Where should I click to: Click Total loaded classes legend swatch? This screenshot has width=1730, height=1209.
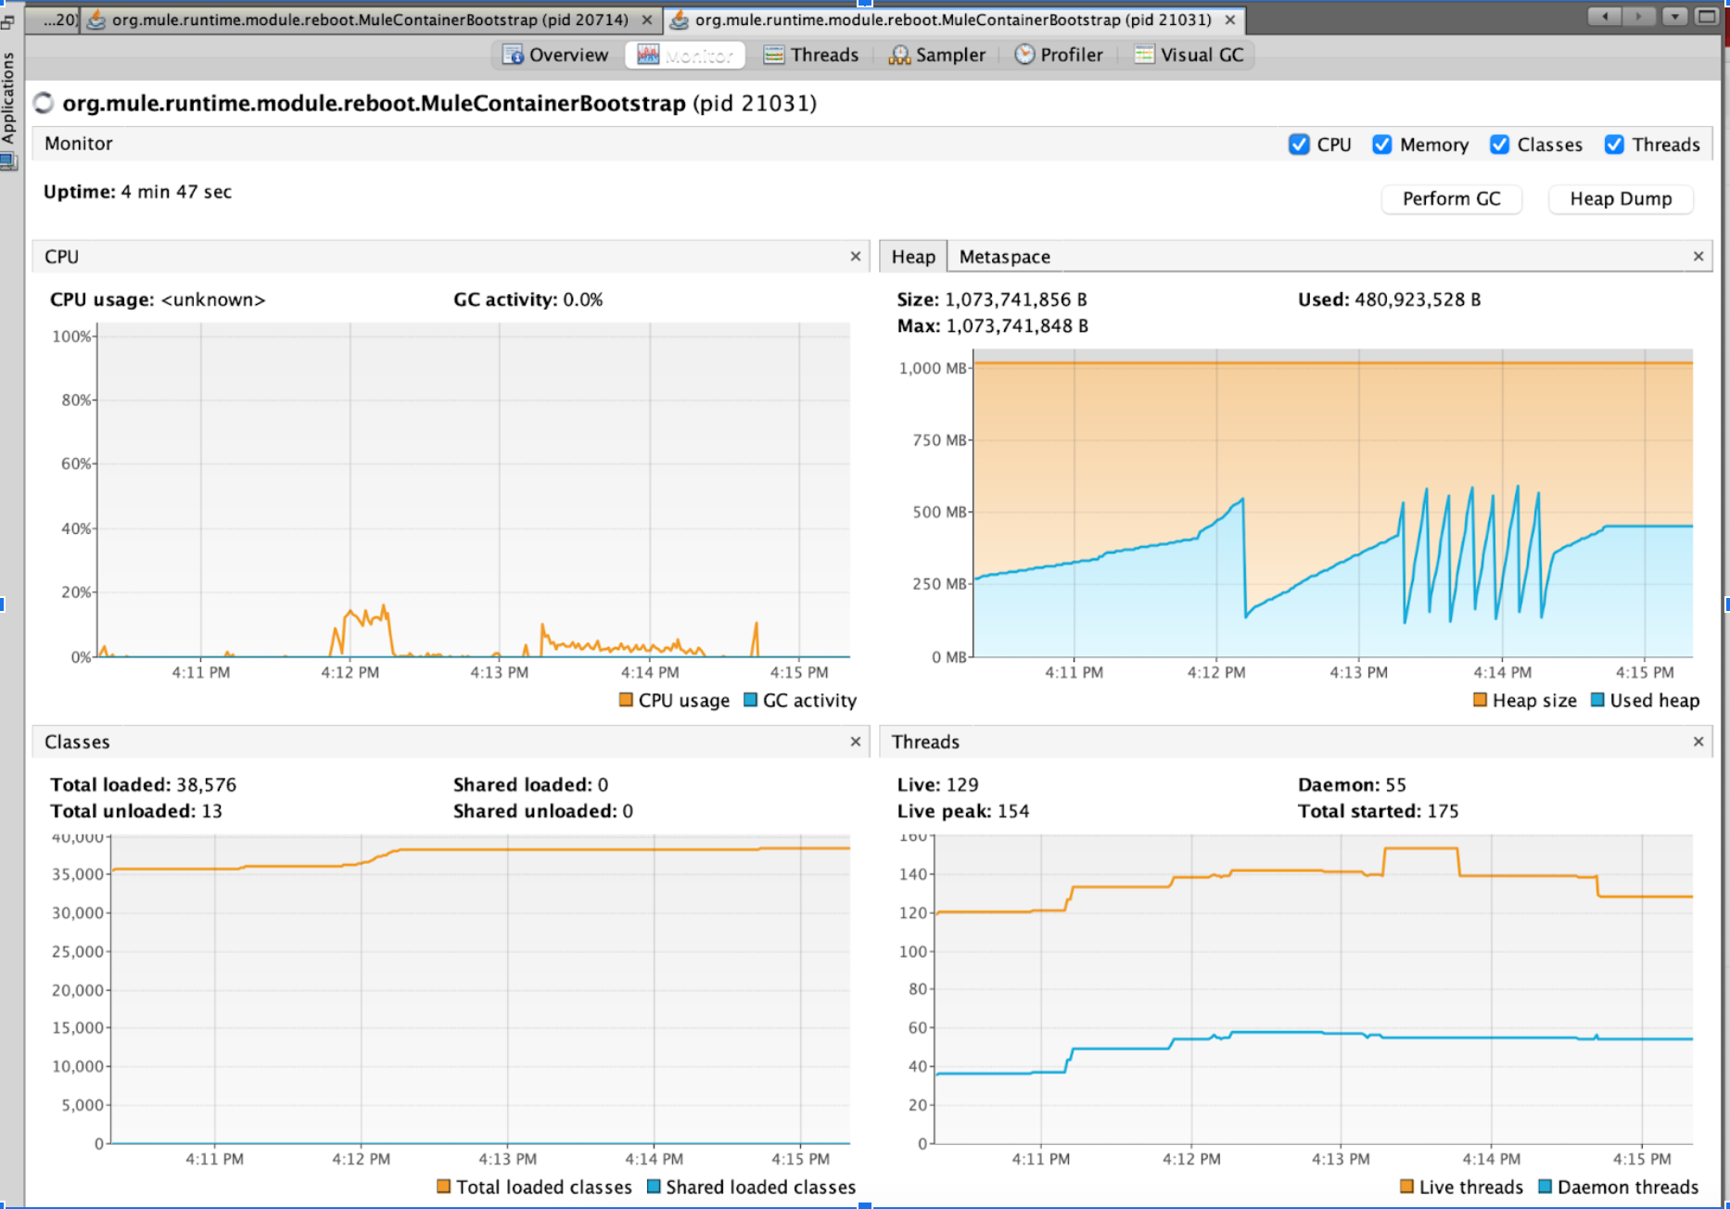click(443, 1187)
